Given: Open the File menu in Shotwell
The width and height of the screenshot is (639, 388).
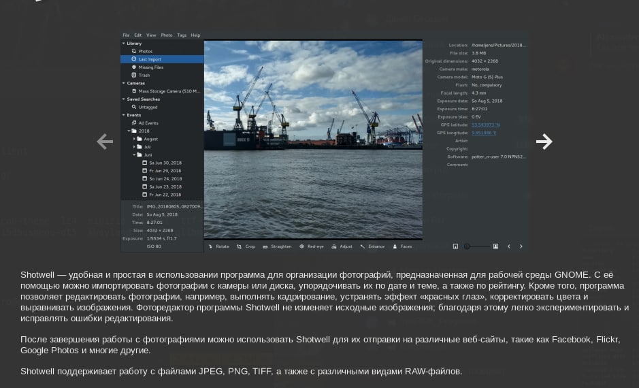Looking at the screenshot, I should (126, 35).
